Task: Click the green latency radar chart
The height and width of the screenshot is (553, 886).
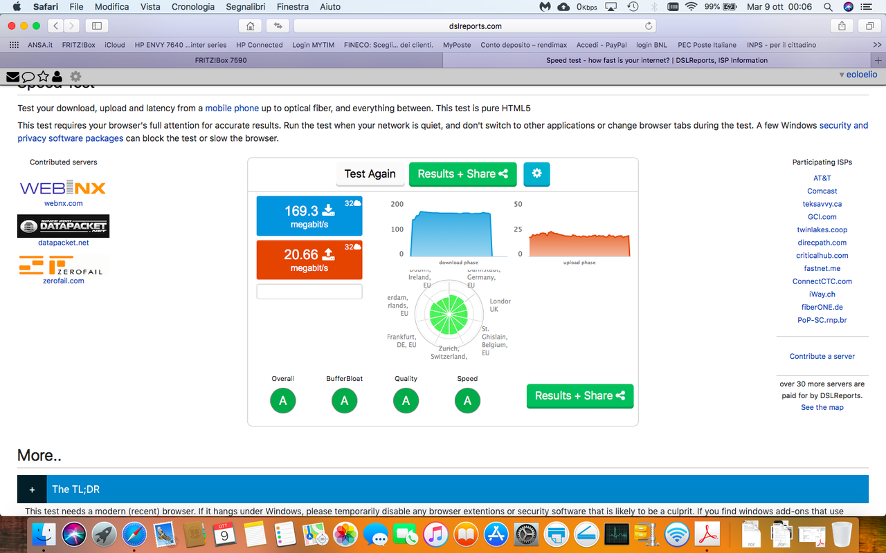Action: [448, 314]
